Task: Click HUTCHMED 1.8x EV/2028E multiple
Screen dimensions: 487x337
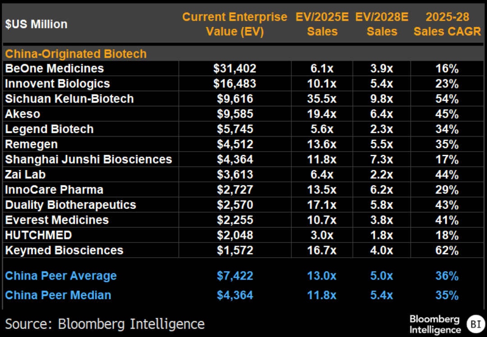Action: pos(381,235)
